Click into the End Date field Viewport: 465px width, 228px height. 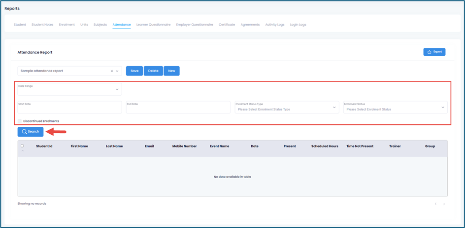click(x=178, y=108)
